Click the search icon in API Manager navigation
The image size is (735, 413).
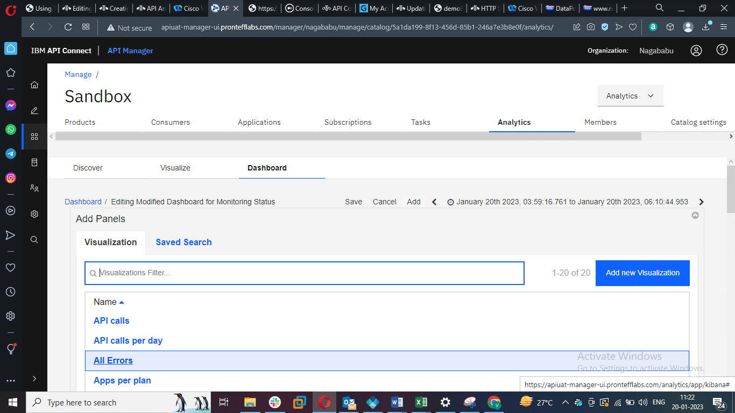34,240
